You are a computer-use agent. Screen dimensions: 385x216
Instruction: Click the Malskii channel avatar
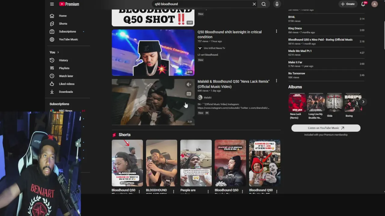point(200,97)
